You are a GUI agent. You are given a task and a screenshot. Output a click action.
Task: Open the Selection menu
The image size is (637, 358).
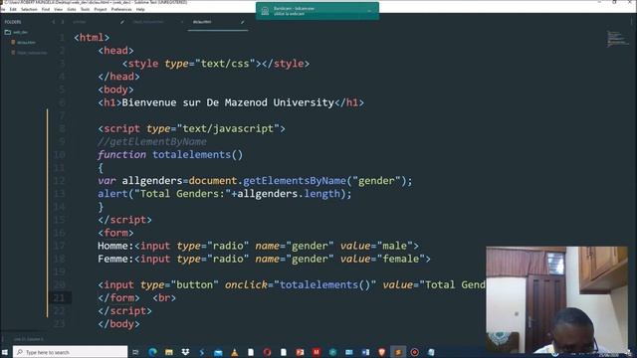pos(29,9)
